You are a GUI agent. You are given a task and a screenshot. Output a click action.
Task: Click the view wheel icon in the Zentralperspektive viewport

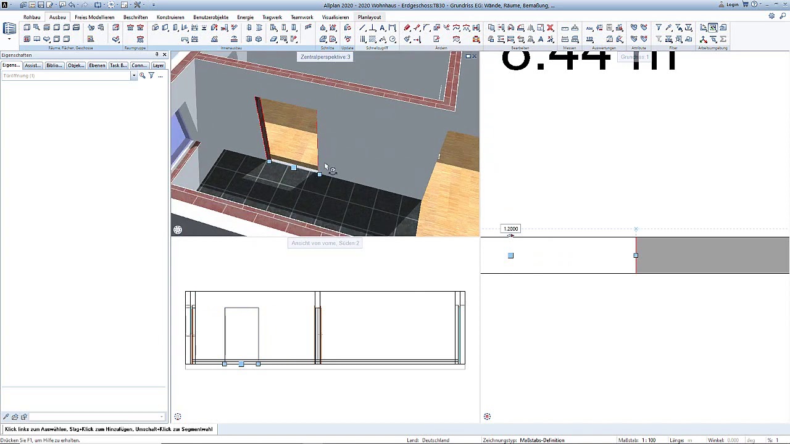coord(178,230)
